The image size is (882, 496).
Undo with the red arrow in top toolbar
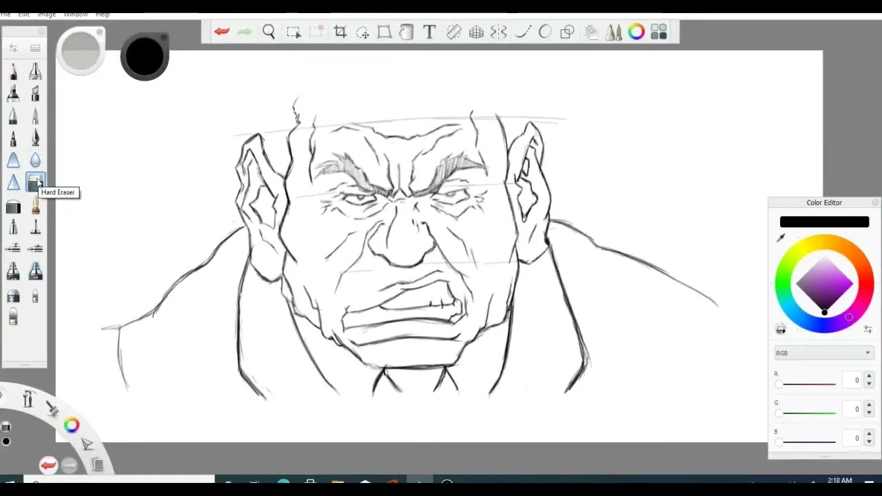222,32
